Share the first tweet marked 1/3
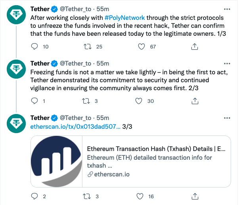 (194, 46)
